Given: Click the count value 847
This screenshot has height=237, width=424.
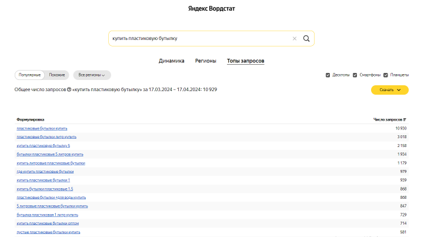Looking at the screenshot, I should tap(403, 206).
